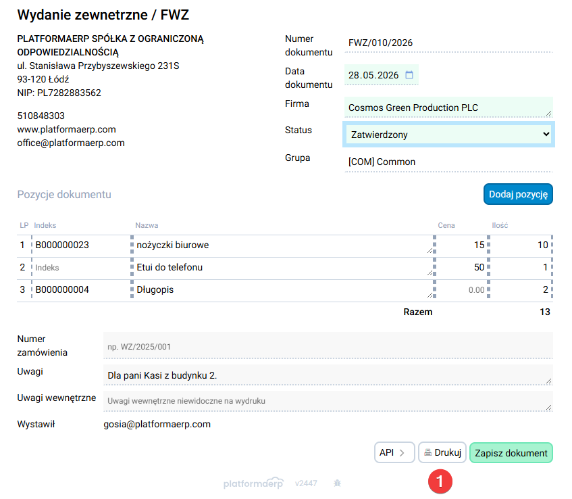This screenshot has height=499, width=572.
Task: Click the Cena column header
Action: point(446,225)
